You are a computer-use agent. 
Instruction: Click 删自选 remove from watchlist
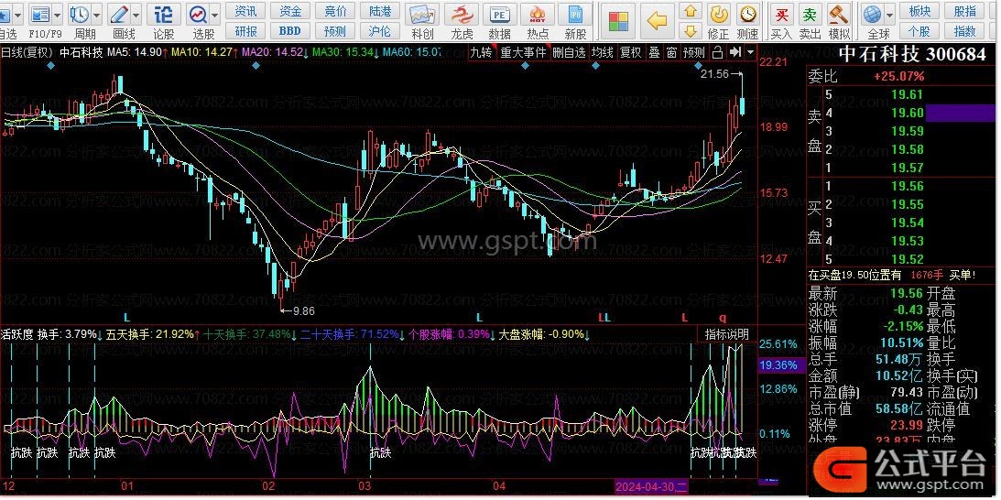coord(569,52)
